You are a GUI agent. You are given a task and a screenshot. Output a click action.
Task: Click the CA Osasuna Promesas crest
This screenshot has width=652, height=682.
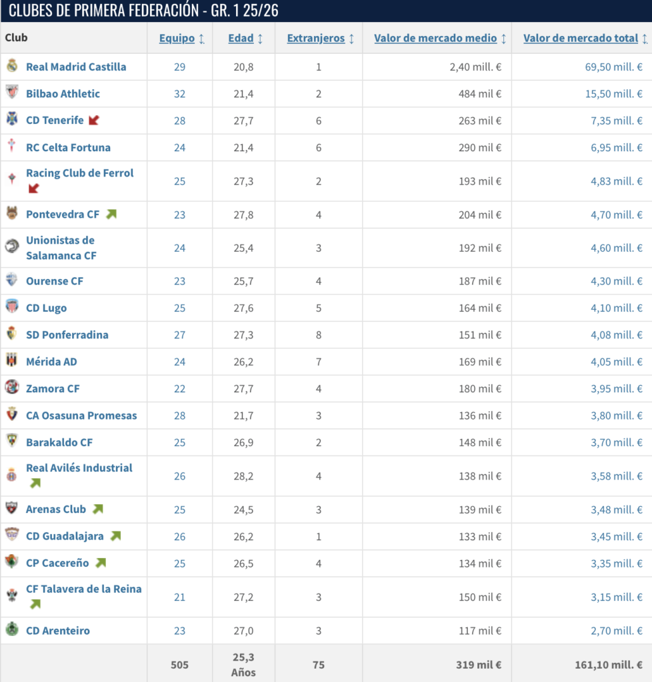click(12, 414)
